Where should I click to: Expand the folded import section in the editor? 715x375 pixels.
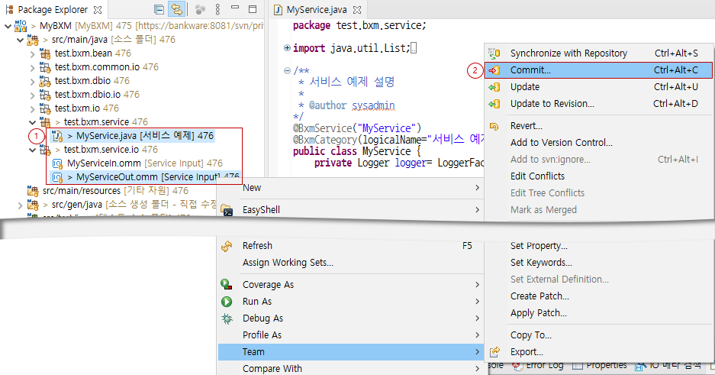[x=287, y=48]
